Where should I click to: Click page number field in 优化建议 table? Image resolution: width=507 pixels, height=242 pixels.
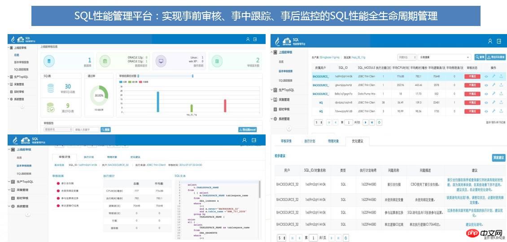pos(313,238)
